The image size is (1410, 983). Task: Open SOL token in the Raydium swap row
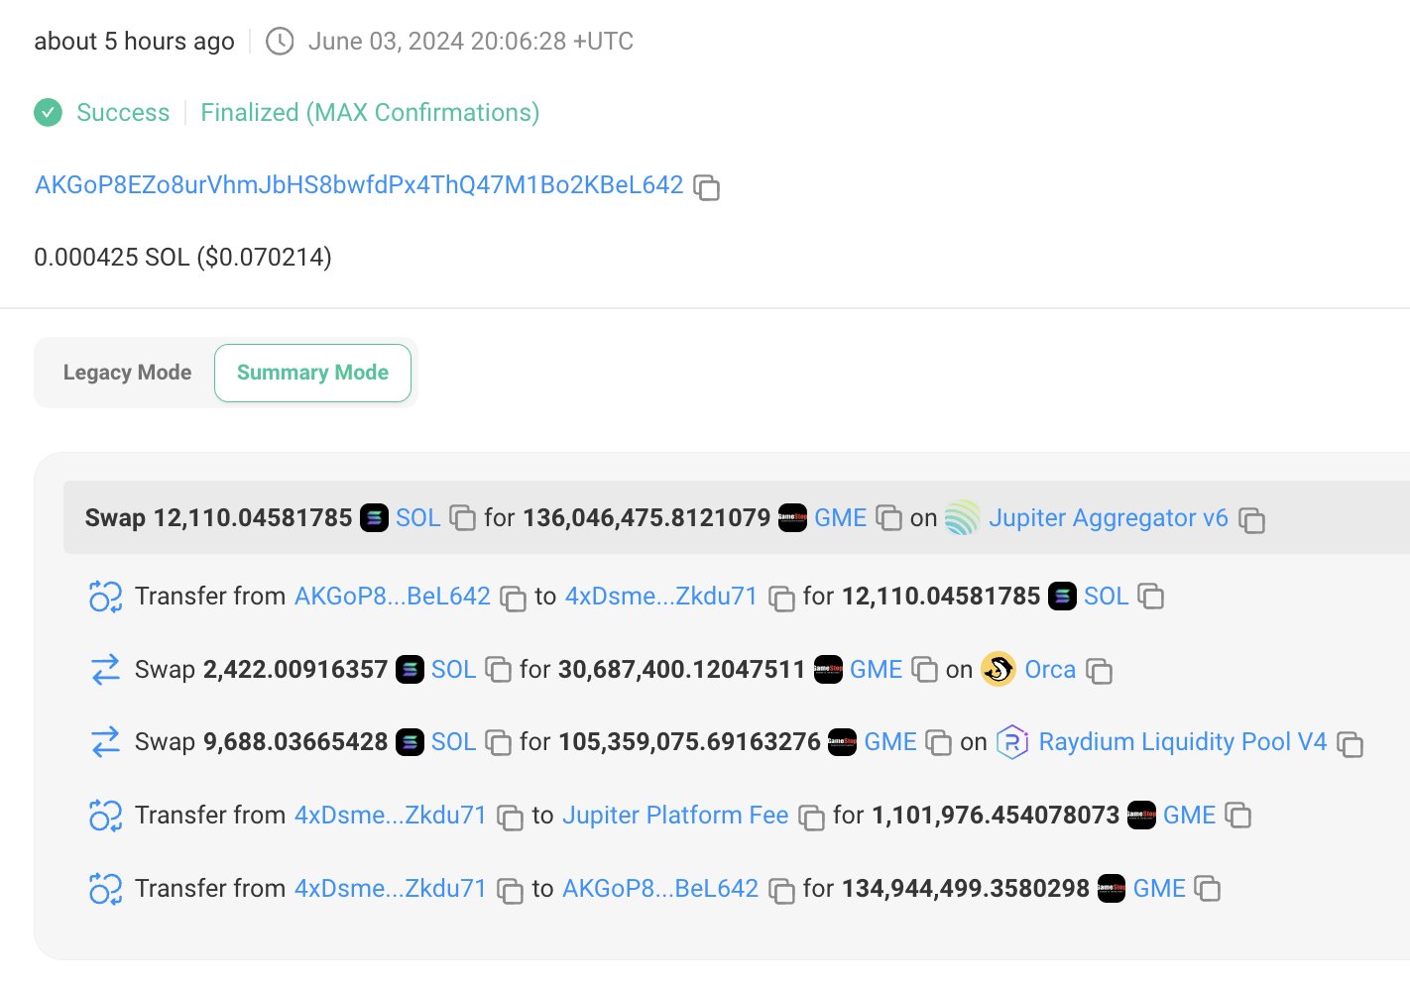pyautogui.click(x=453, y=742)
